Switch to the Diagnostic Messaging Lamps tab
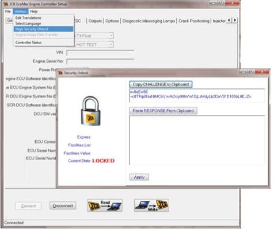The width and height of the screenshot is (274, 229). coord(149,21)
